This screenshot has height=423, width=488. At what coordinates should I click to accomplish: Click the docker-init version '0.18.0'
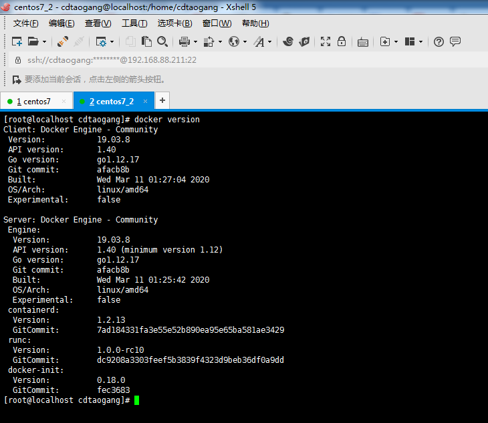111,380
